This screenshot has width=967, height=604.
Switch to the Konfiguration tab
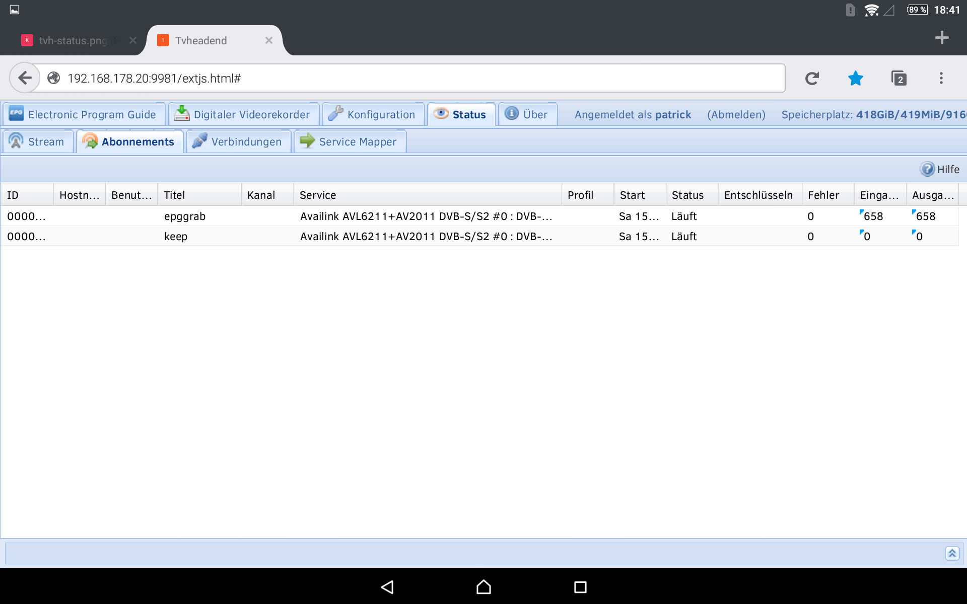(373, 114)
